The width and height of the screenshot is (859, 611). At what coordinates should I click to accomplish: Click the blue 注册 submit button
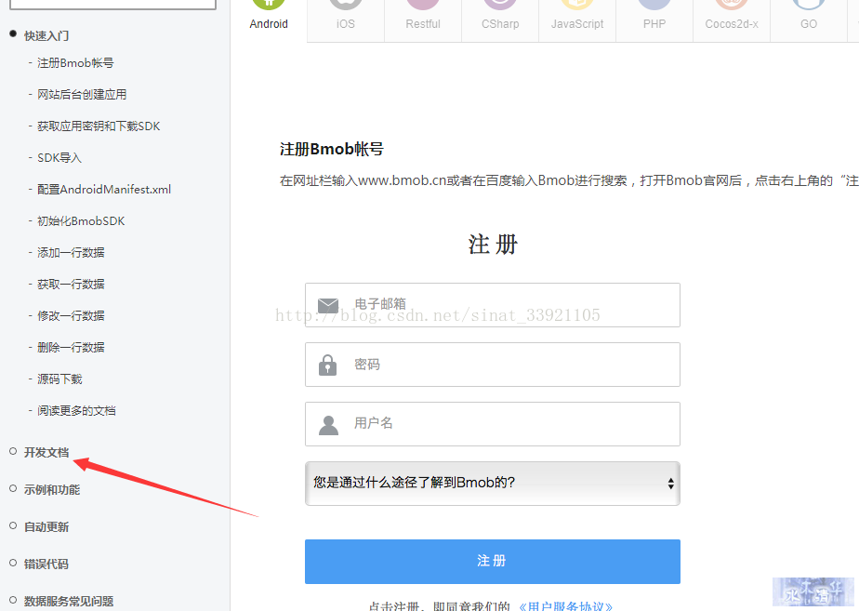click(x=493, y=562)
